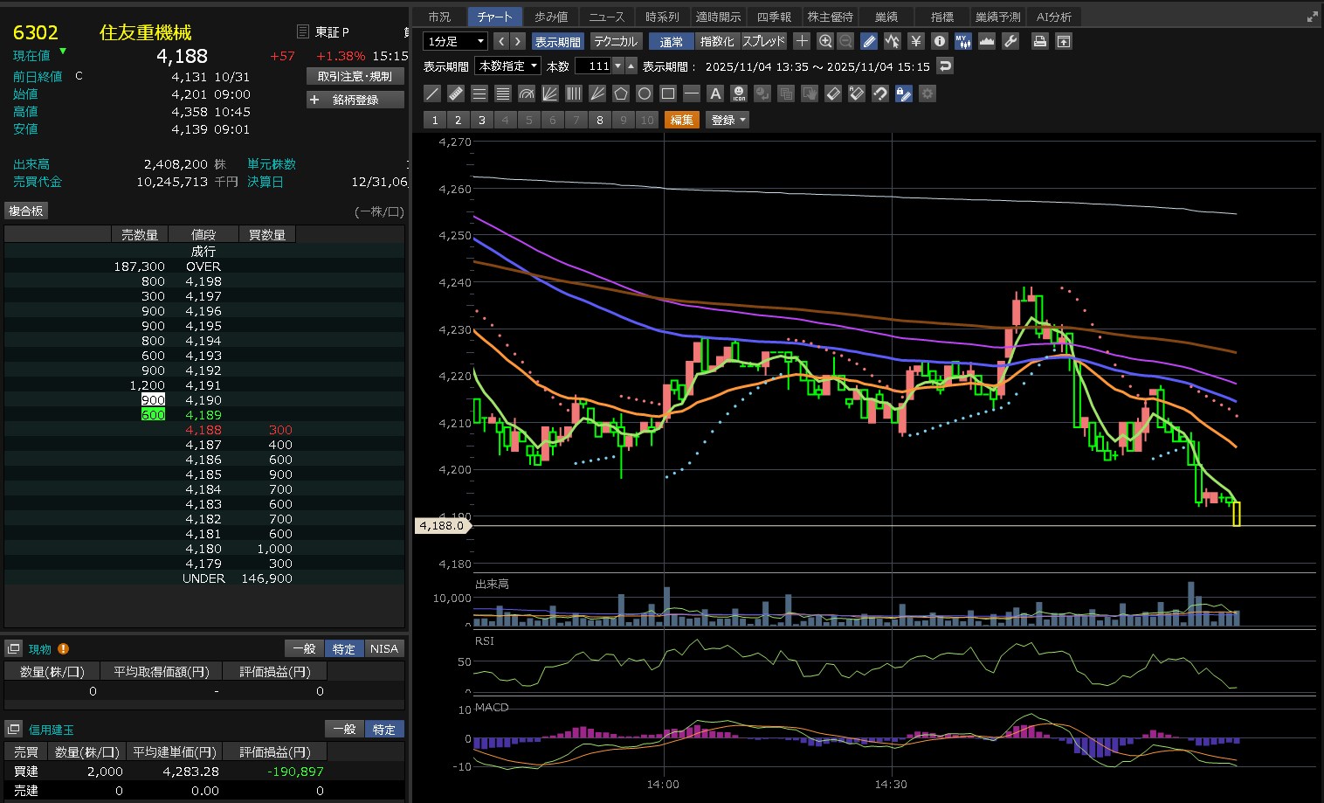Switch chart mode to スプレッド
Screen dimensions: 1324x803
click(764, 41)
